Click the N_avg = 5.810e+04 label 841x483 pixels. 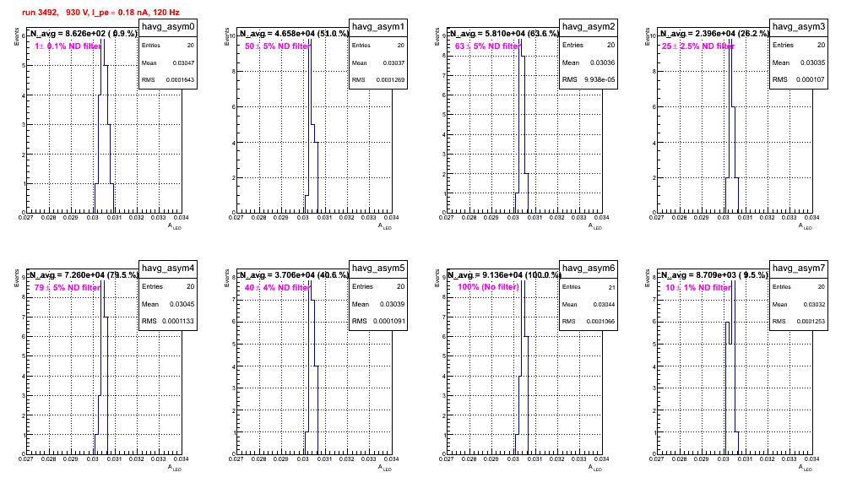(504, 34)
